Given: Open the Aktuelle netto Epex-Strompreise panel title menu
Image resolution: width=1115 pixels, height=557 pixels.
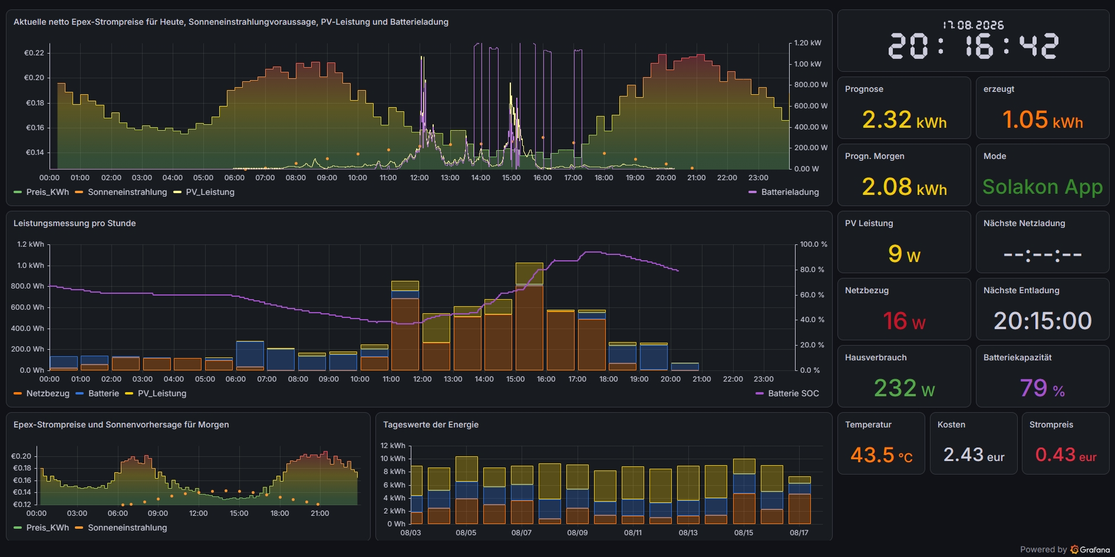Looking at the screenshot, I should (231, 22).
